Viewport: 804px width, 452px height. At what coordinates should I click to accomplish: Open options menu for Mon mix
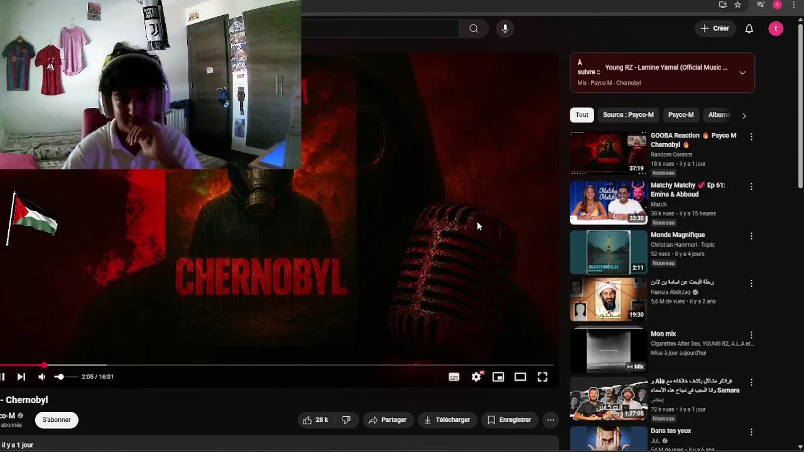pyautogui.click(x=751, y=335)
